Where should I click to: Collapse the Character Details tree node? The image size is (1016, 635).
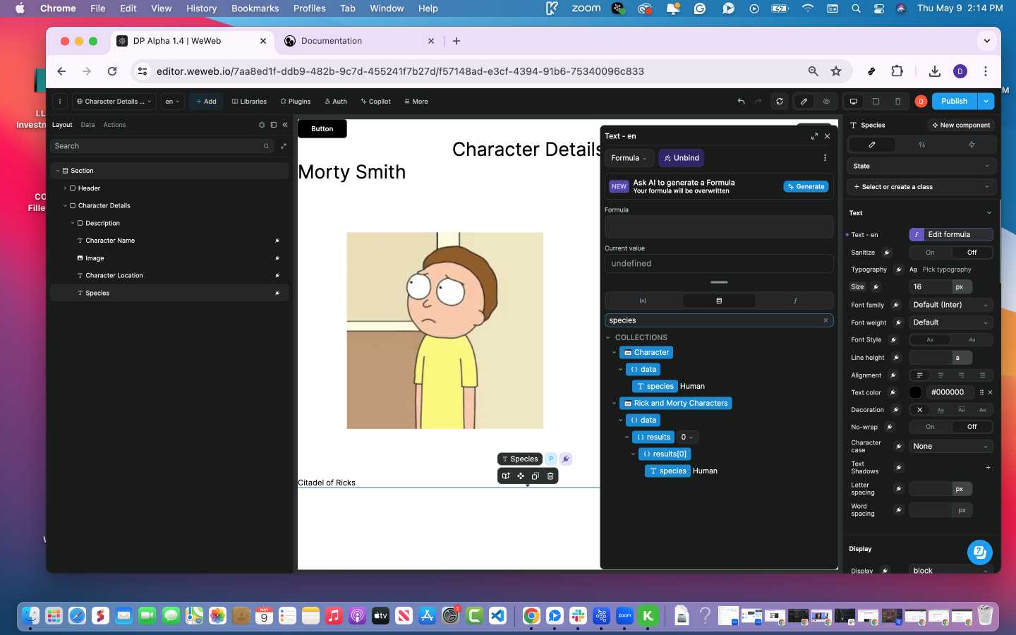click(x=65, y=206)
